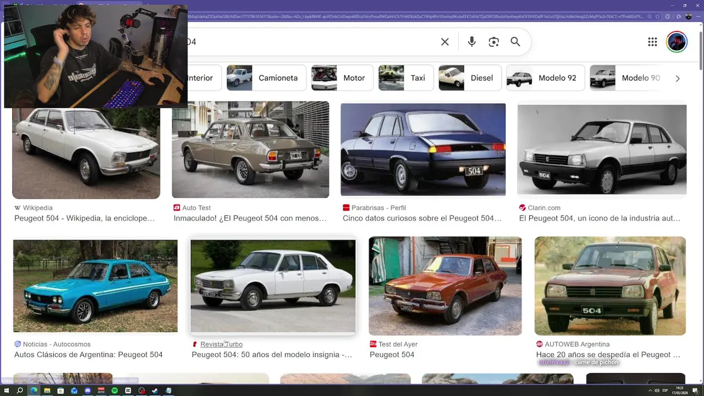Viewport: 704px width, 396px height.
Task: Open Google Lens image search icon
Action: [x=493, y=42]
